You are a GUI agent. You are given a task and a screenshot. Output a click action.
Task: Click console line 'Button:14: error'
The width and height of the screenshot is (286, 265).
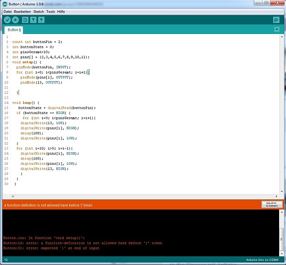(82, 243)
